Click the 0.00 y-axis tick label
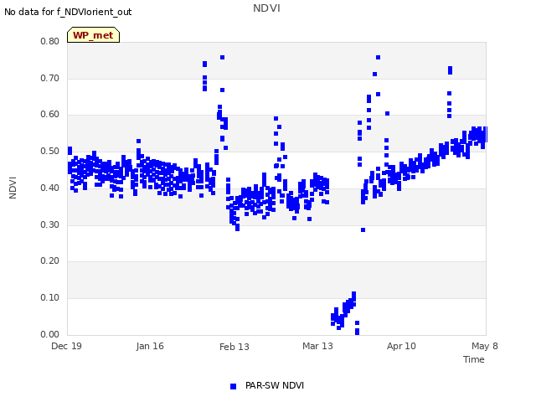Viewport: 536px width, 402px height. 49,334
